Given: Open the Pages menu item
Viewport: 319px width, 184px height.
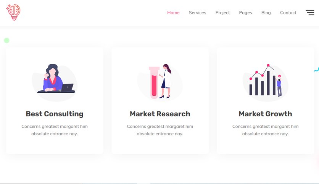Looking at the screenshot, I should pos(245,13).
